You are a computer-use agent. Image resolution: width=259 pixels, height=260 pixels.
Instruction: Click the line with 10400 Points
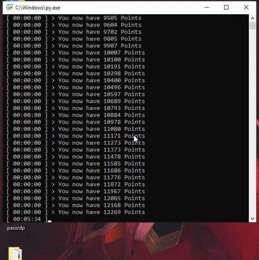tap(76, 81)
